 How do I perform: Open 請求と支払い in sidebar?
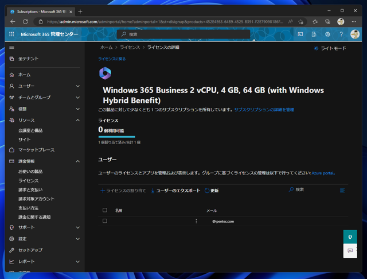click(30, 190)
